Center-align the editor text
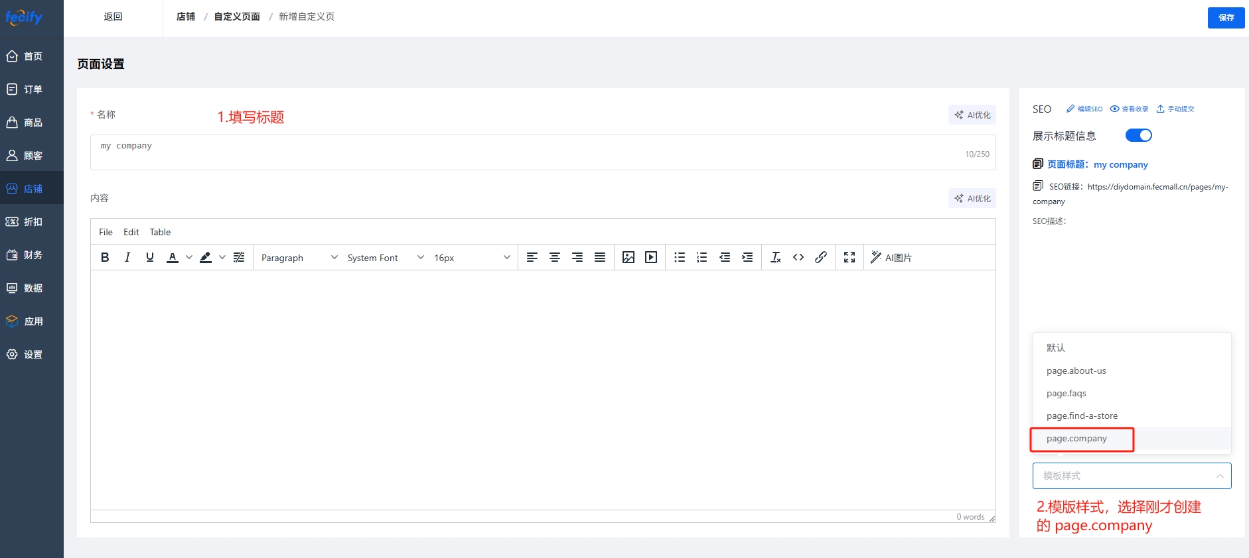Image resolution: width=1249 pixels, height=558 pixels. (554, 257)
